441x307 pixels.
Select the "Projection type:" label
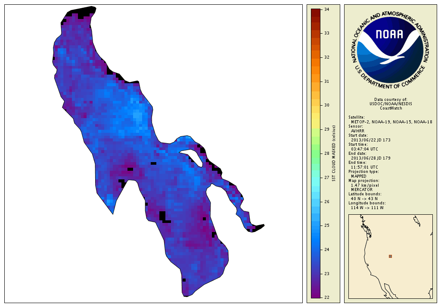point(363,172)
